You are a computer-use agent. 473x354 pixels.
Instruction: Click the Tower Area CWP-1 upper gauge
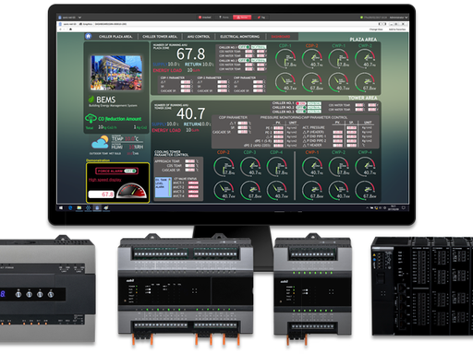[312, 166]
